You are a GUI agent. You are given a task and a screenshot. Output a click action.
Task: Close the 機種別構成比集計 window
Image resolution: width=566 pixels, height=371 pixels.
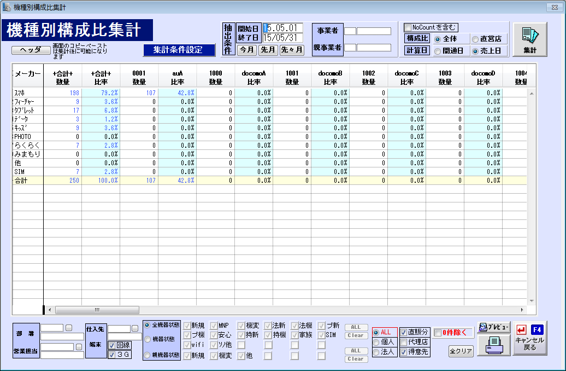click(x=555, y=7)
